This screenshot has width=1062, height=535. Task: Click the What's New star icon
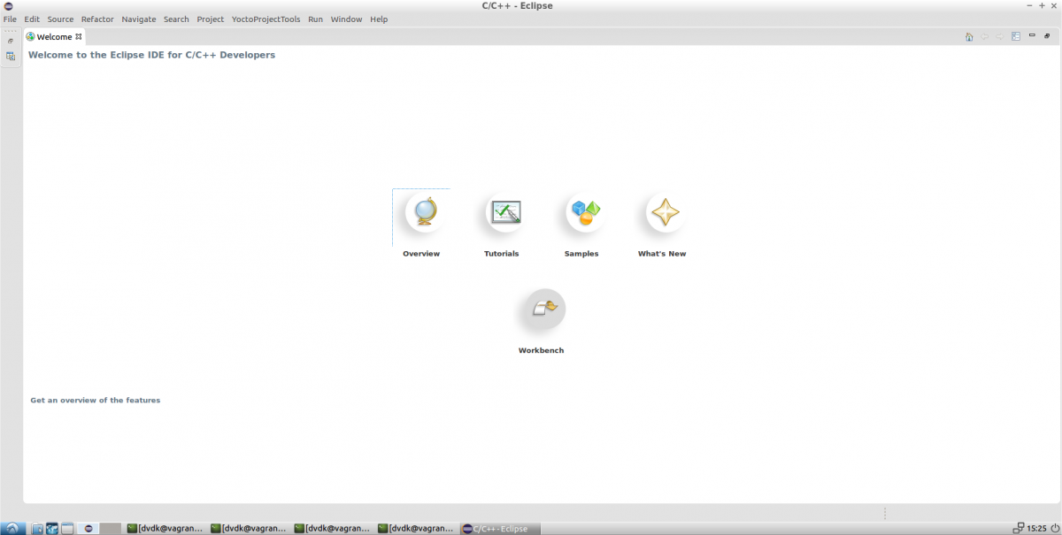665,213
